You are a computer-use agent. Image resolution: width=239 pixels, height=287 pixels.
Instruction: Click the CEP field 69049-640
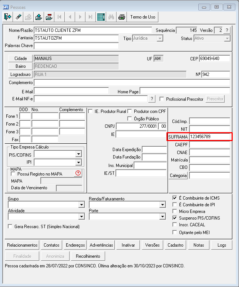[215, 59]
